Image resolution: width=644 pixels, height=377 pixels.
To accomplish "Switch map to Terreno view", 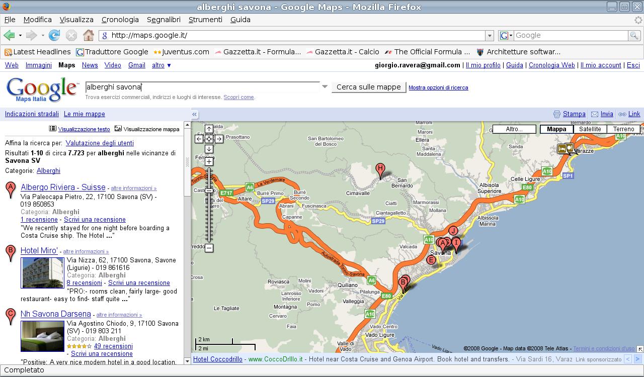I will (623, 129).
